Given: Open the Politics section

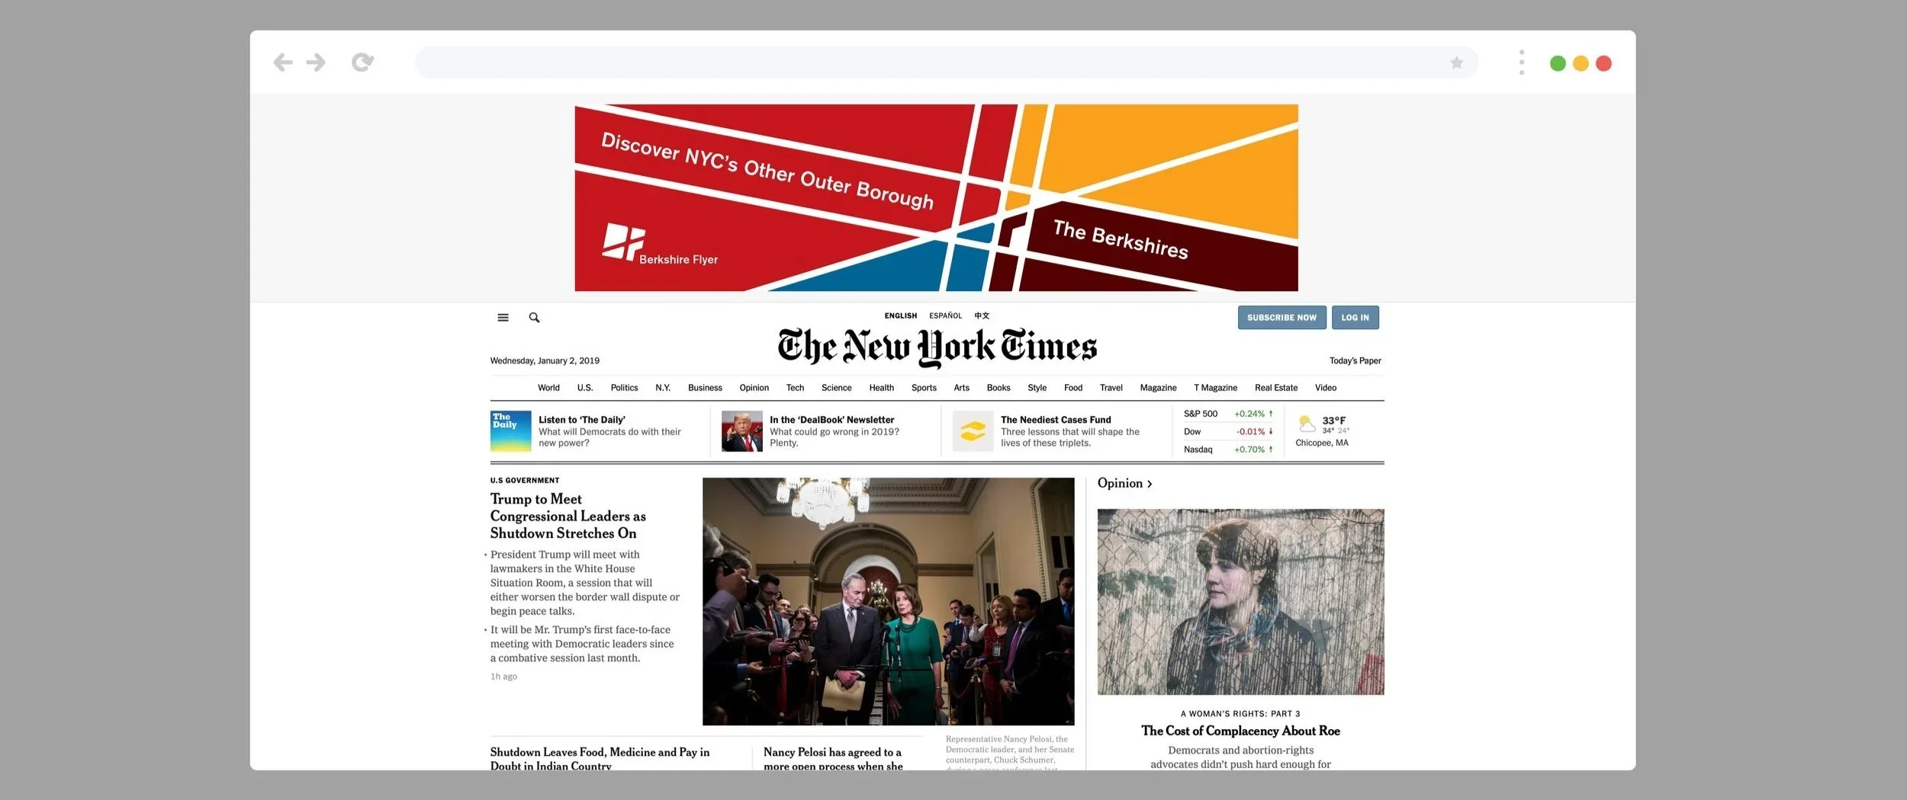Looking at the screenshot, I should pyautogui.click(x=624, y=388).
